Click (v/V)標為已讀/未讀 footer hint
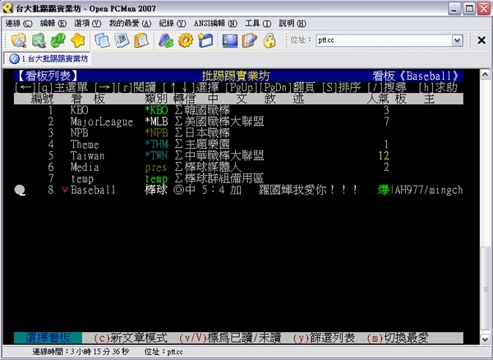The width and height of the screenshot is (493, 360). pos(230,338)
